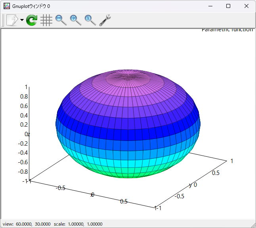Click the copy/export plot icon
The height and width of the screenshot is (228, 256).
tap(12, 20)
